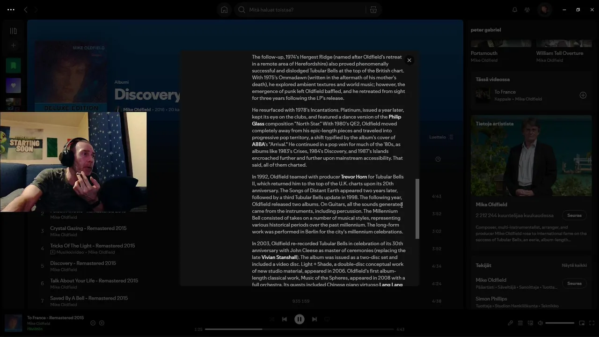
Task: Open the Portsmouth related video
Action: 484,53
